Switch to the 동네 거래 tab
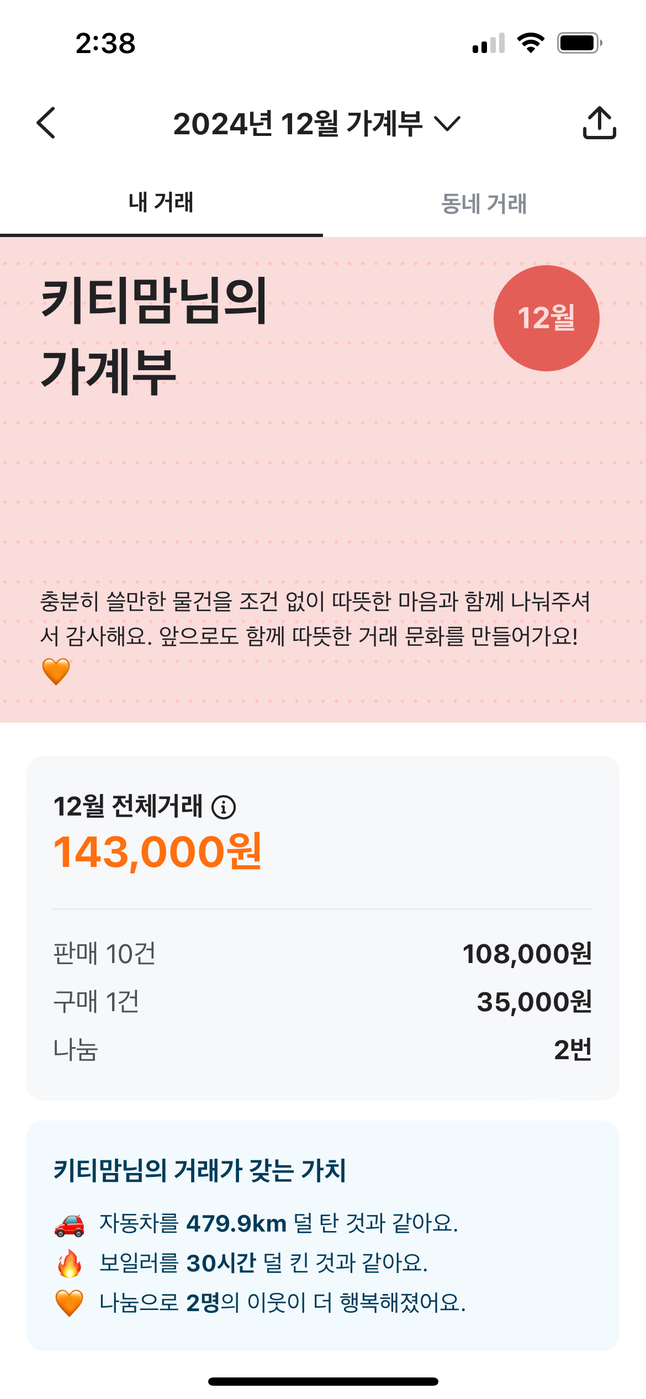The image size is (646, 1399). 484,204
